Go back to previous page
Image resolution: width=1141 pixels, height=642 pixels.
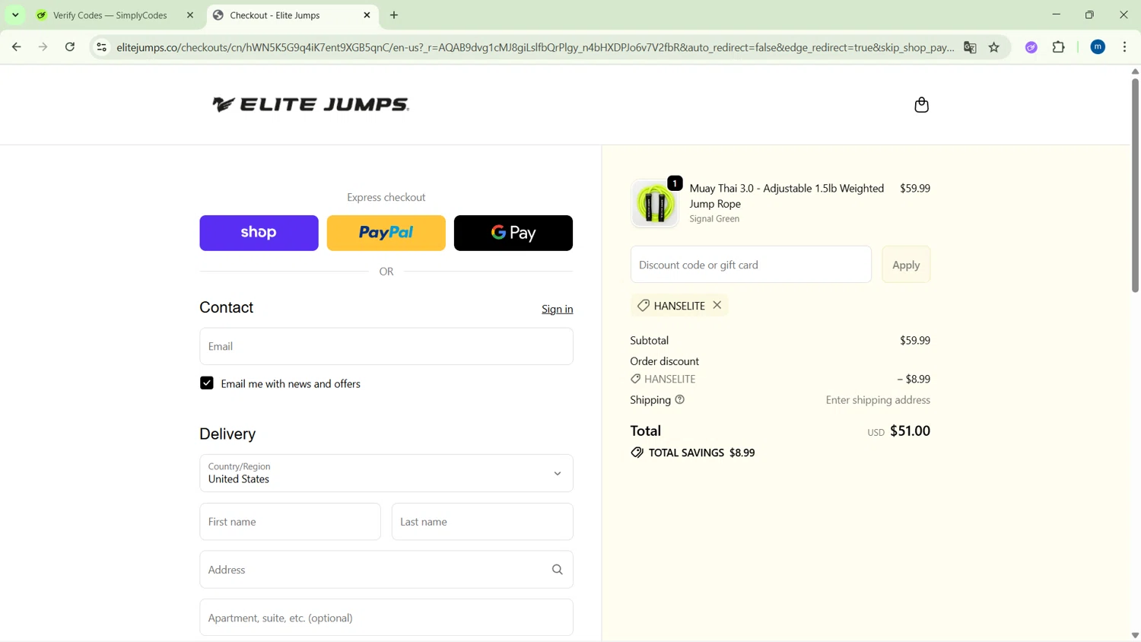tap(17, 47)
